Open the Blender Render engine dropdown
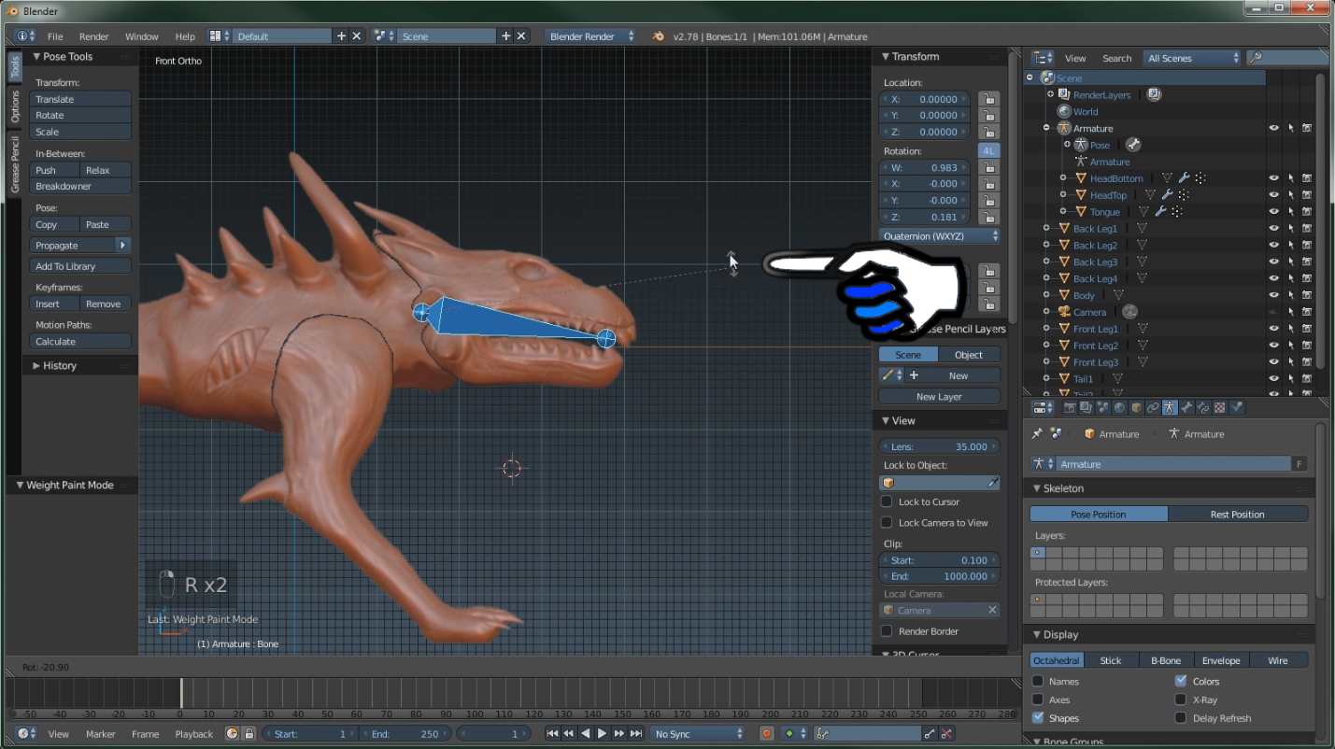Image resolution: width=1335 pixels, height=749 pixels. point(591,36)
